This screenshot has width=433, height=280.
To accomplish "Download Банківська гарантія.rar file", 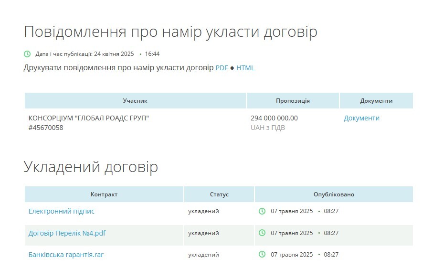I will coord(66,255).
